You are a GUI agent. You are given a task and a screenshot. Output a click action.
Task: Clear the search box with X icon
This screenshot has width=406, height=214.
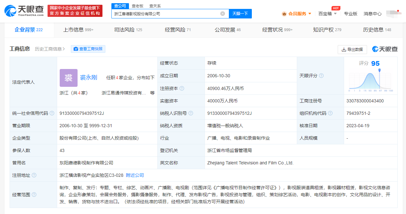[x=222, y=14]
